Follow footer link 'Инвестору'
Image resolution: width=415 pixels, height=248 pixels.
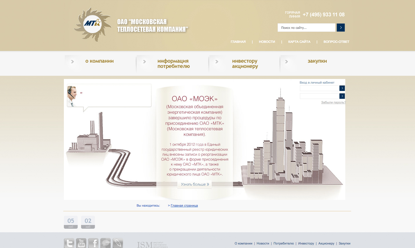[306, 243]
